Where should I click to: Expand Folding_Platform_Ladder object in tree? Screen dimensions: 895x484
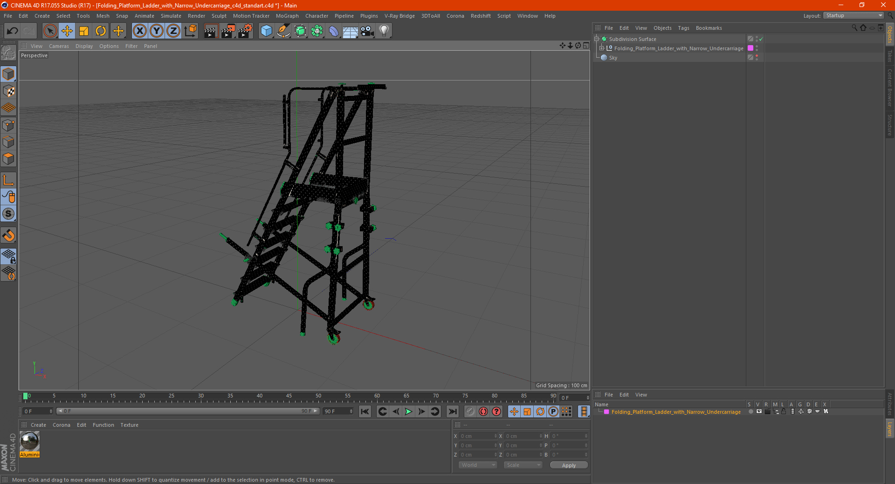(x=601, y=48)
